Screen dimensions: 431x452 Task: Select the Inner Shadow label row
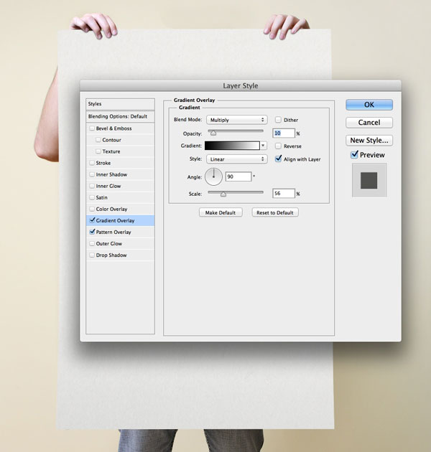[120, 174]
